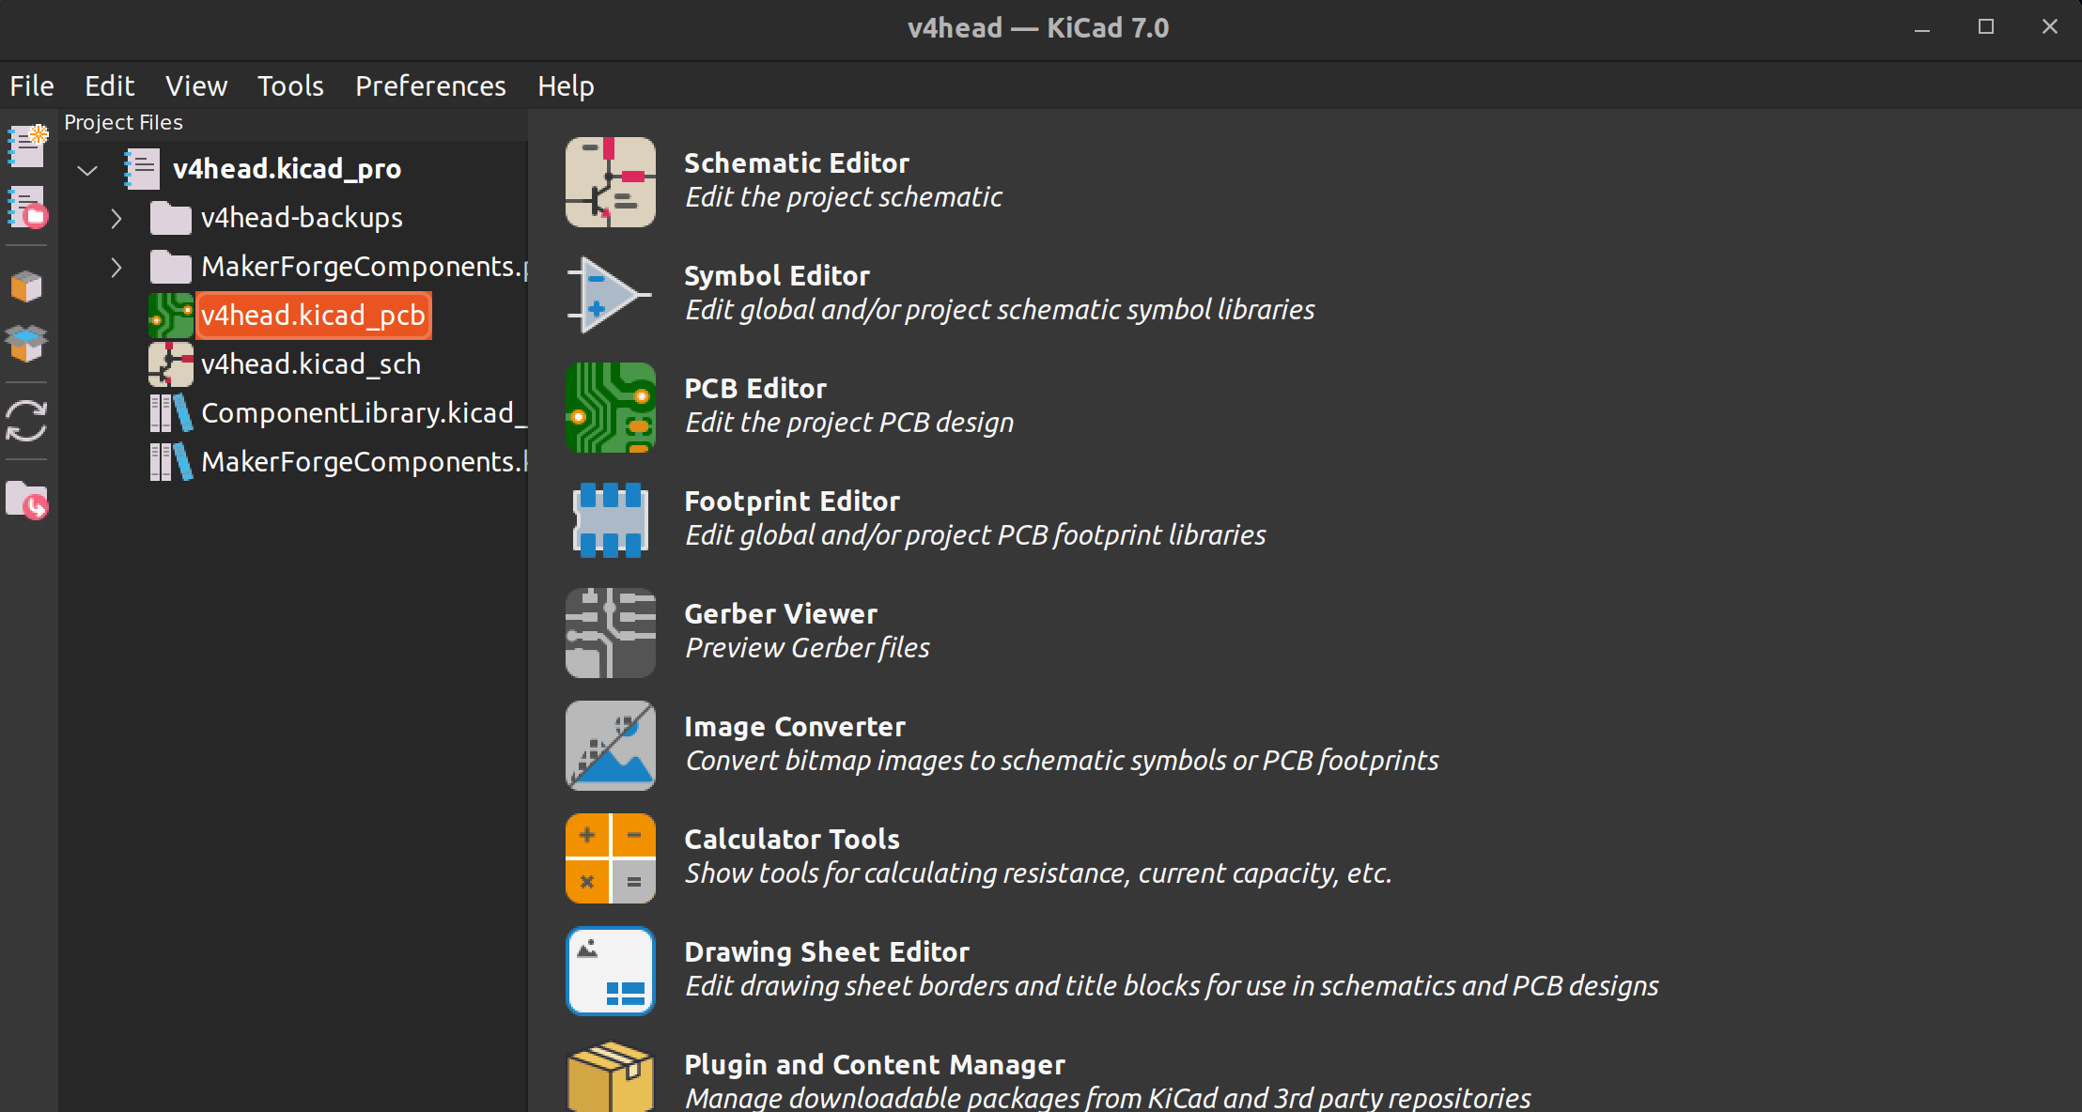Click the Drawing Sheet Editor title text
Screen dimensions: 2082x1112
click(x=827, y=952)
